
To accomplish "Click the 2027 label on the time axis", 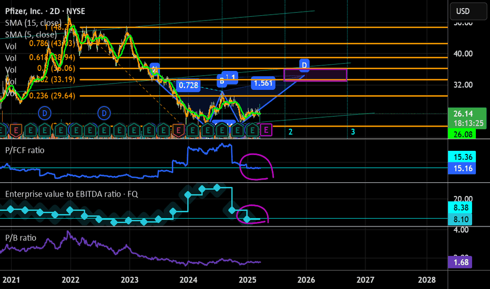I will [x=365, y=280].
